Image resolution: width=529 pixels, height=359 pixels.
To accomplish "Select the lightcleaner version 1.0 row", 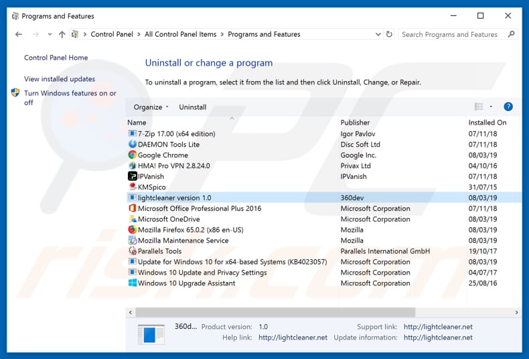I will [324, 198].
